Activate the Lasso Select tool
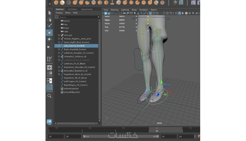 coord(49,19)
